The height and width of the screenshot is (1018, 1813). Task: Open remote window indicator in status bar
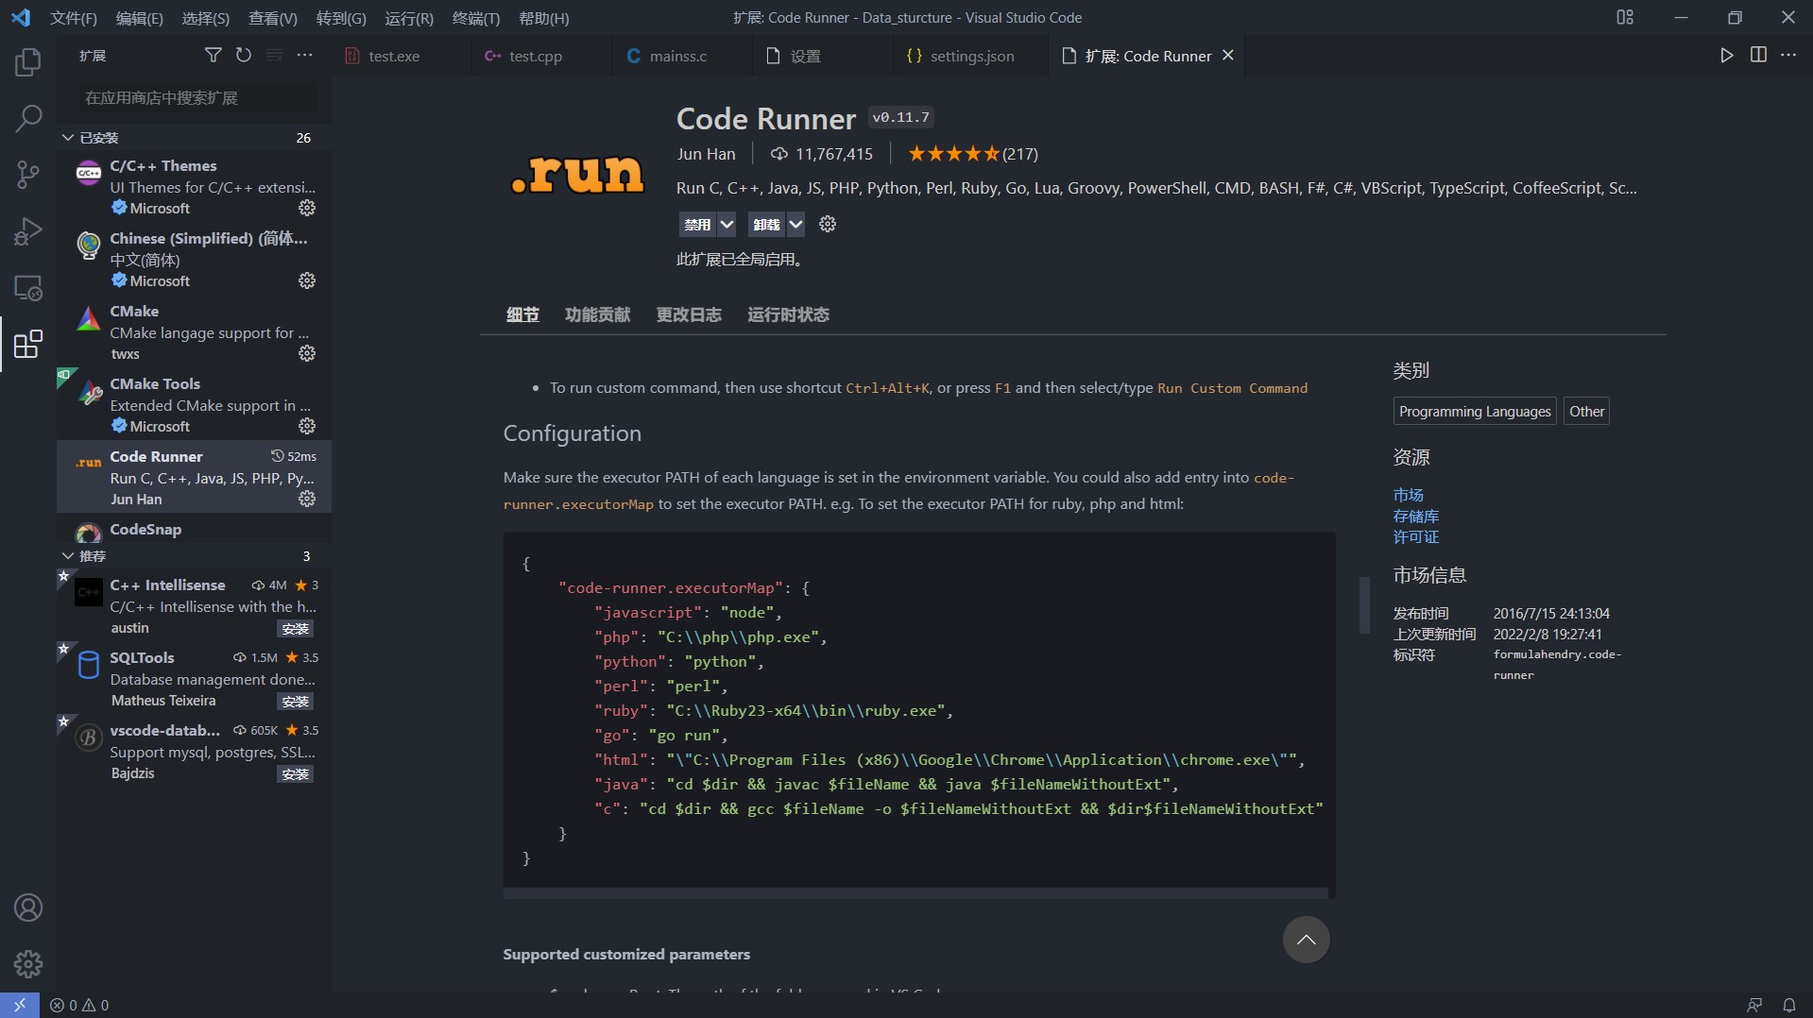point(20,1005)
